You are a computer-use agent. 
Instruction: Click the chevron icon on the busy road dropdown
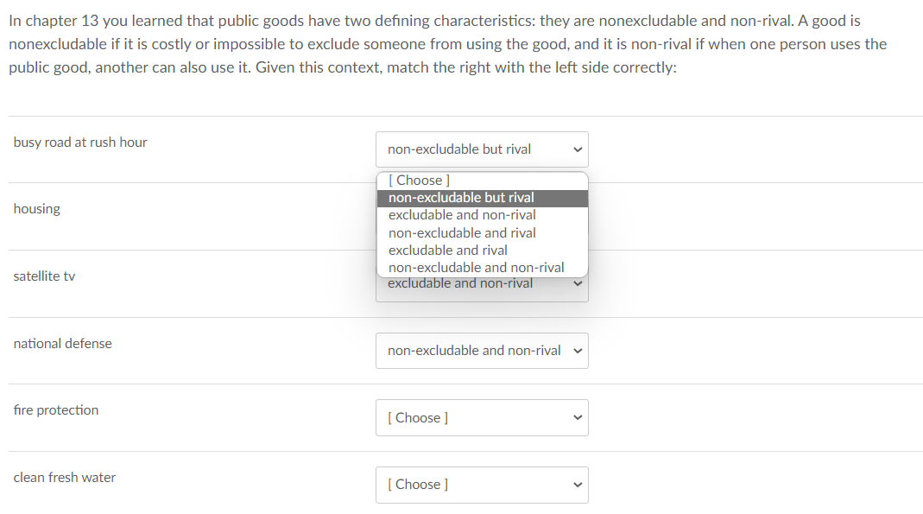(577, 149)
